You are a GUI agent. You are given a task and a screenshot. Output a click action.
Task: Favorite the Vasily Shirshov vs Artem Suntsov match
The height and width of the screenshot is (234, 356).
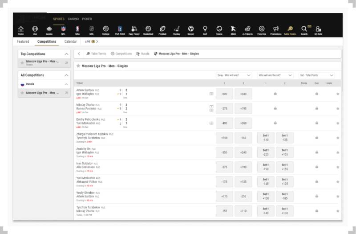point(338,196)
